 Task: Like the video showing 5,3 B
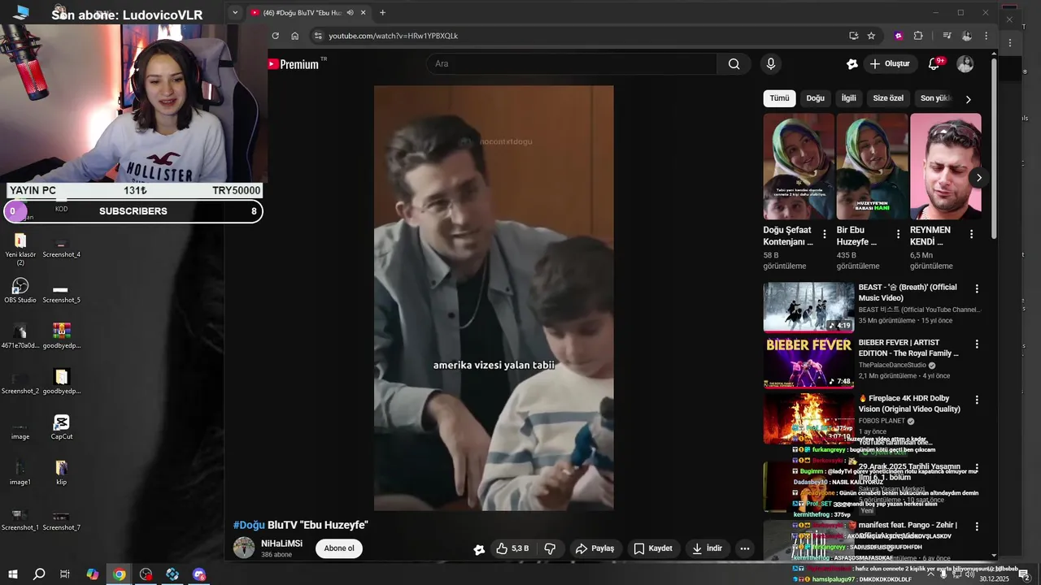[x=512, y=548]
